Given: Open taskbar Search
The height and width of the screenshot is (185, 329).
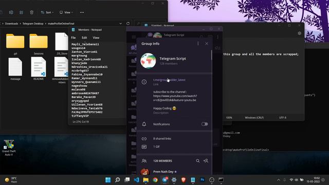Looking at the screenshot, I should coord(118,180).
